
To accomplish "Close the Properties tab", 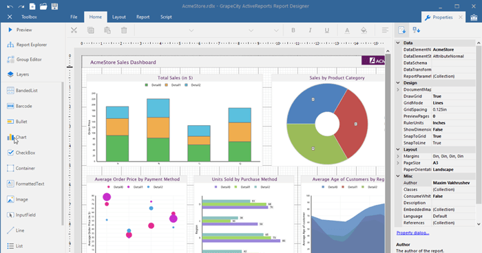I will click(x=460, y=17).
